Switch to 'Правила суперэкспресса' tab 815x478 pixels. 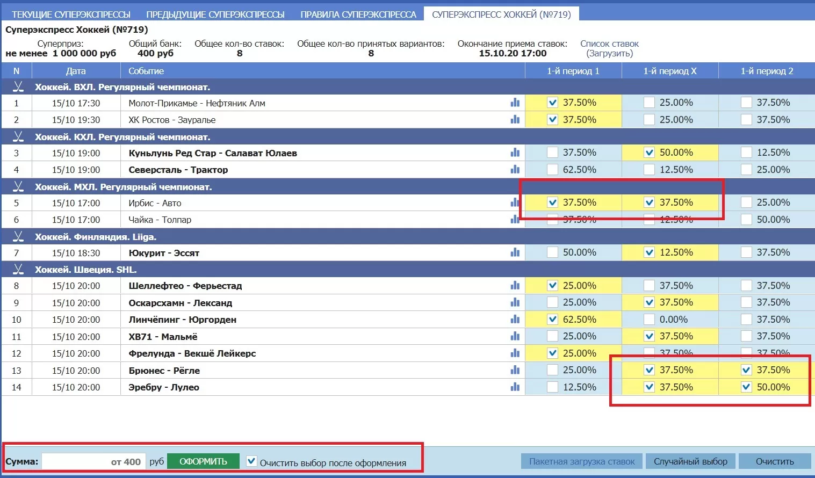tap(358, 15)
